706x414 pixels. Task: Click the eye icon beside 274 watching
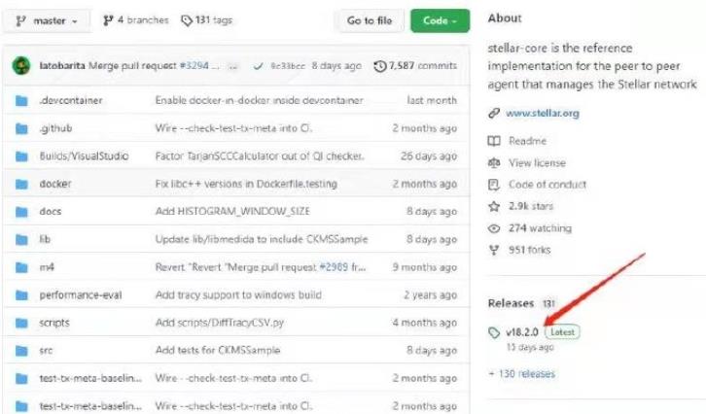[494, 228]
